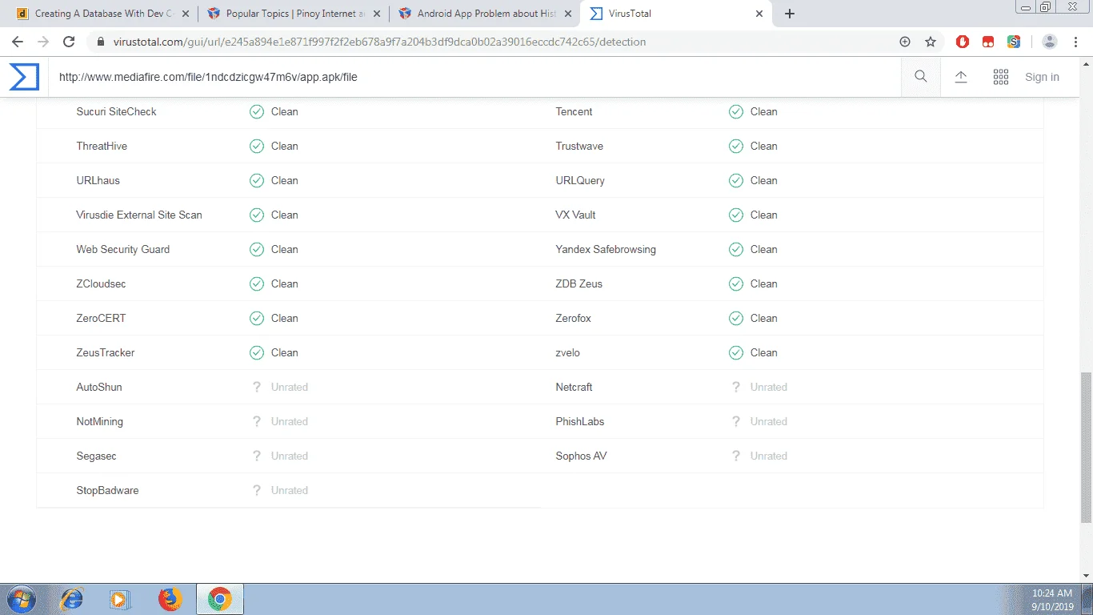Click Clean check icon for ThreatHive

click(256, 146)
